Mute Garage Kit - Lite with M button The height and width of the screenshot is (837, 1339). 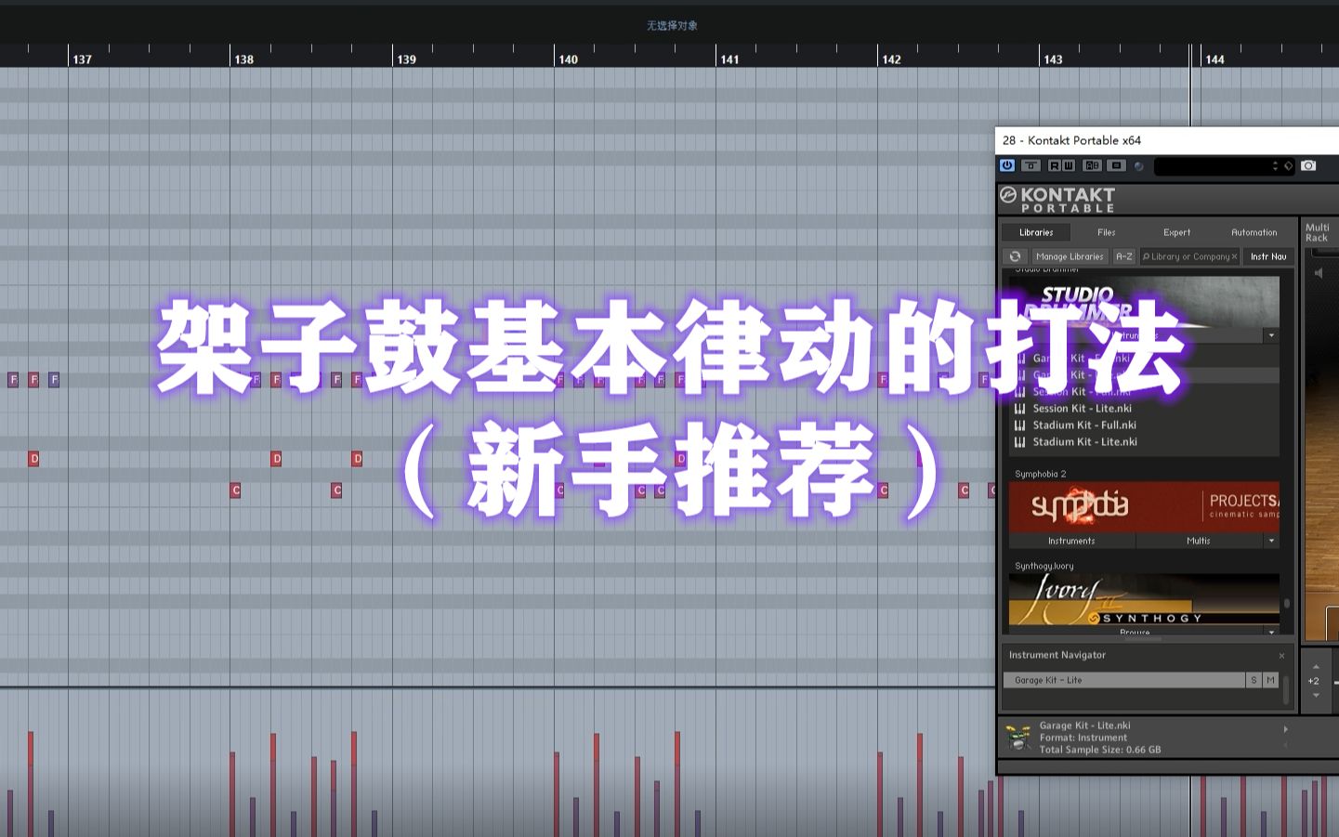point(1270,680)
